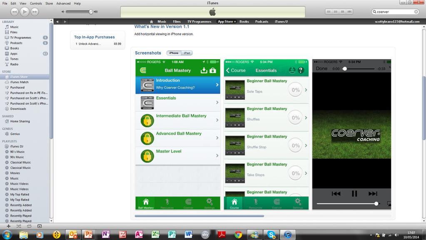Click Unlock Advanc... in-app purchase
This screenshot has height=240, width=426.
coord(90,44)
